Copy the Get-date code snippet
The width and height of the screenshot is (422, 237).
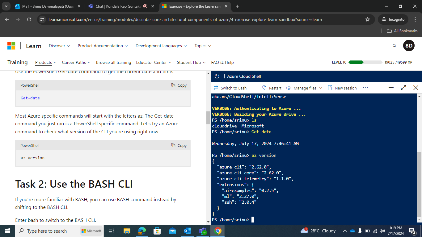[179, 85]
